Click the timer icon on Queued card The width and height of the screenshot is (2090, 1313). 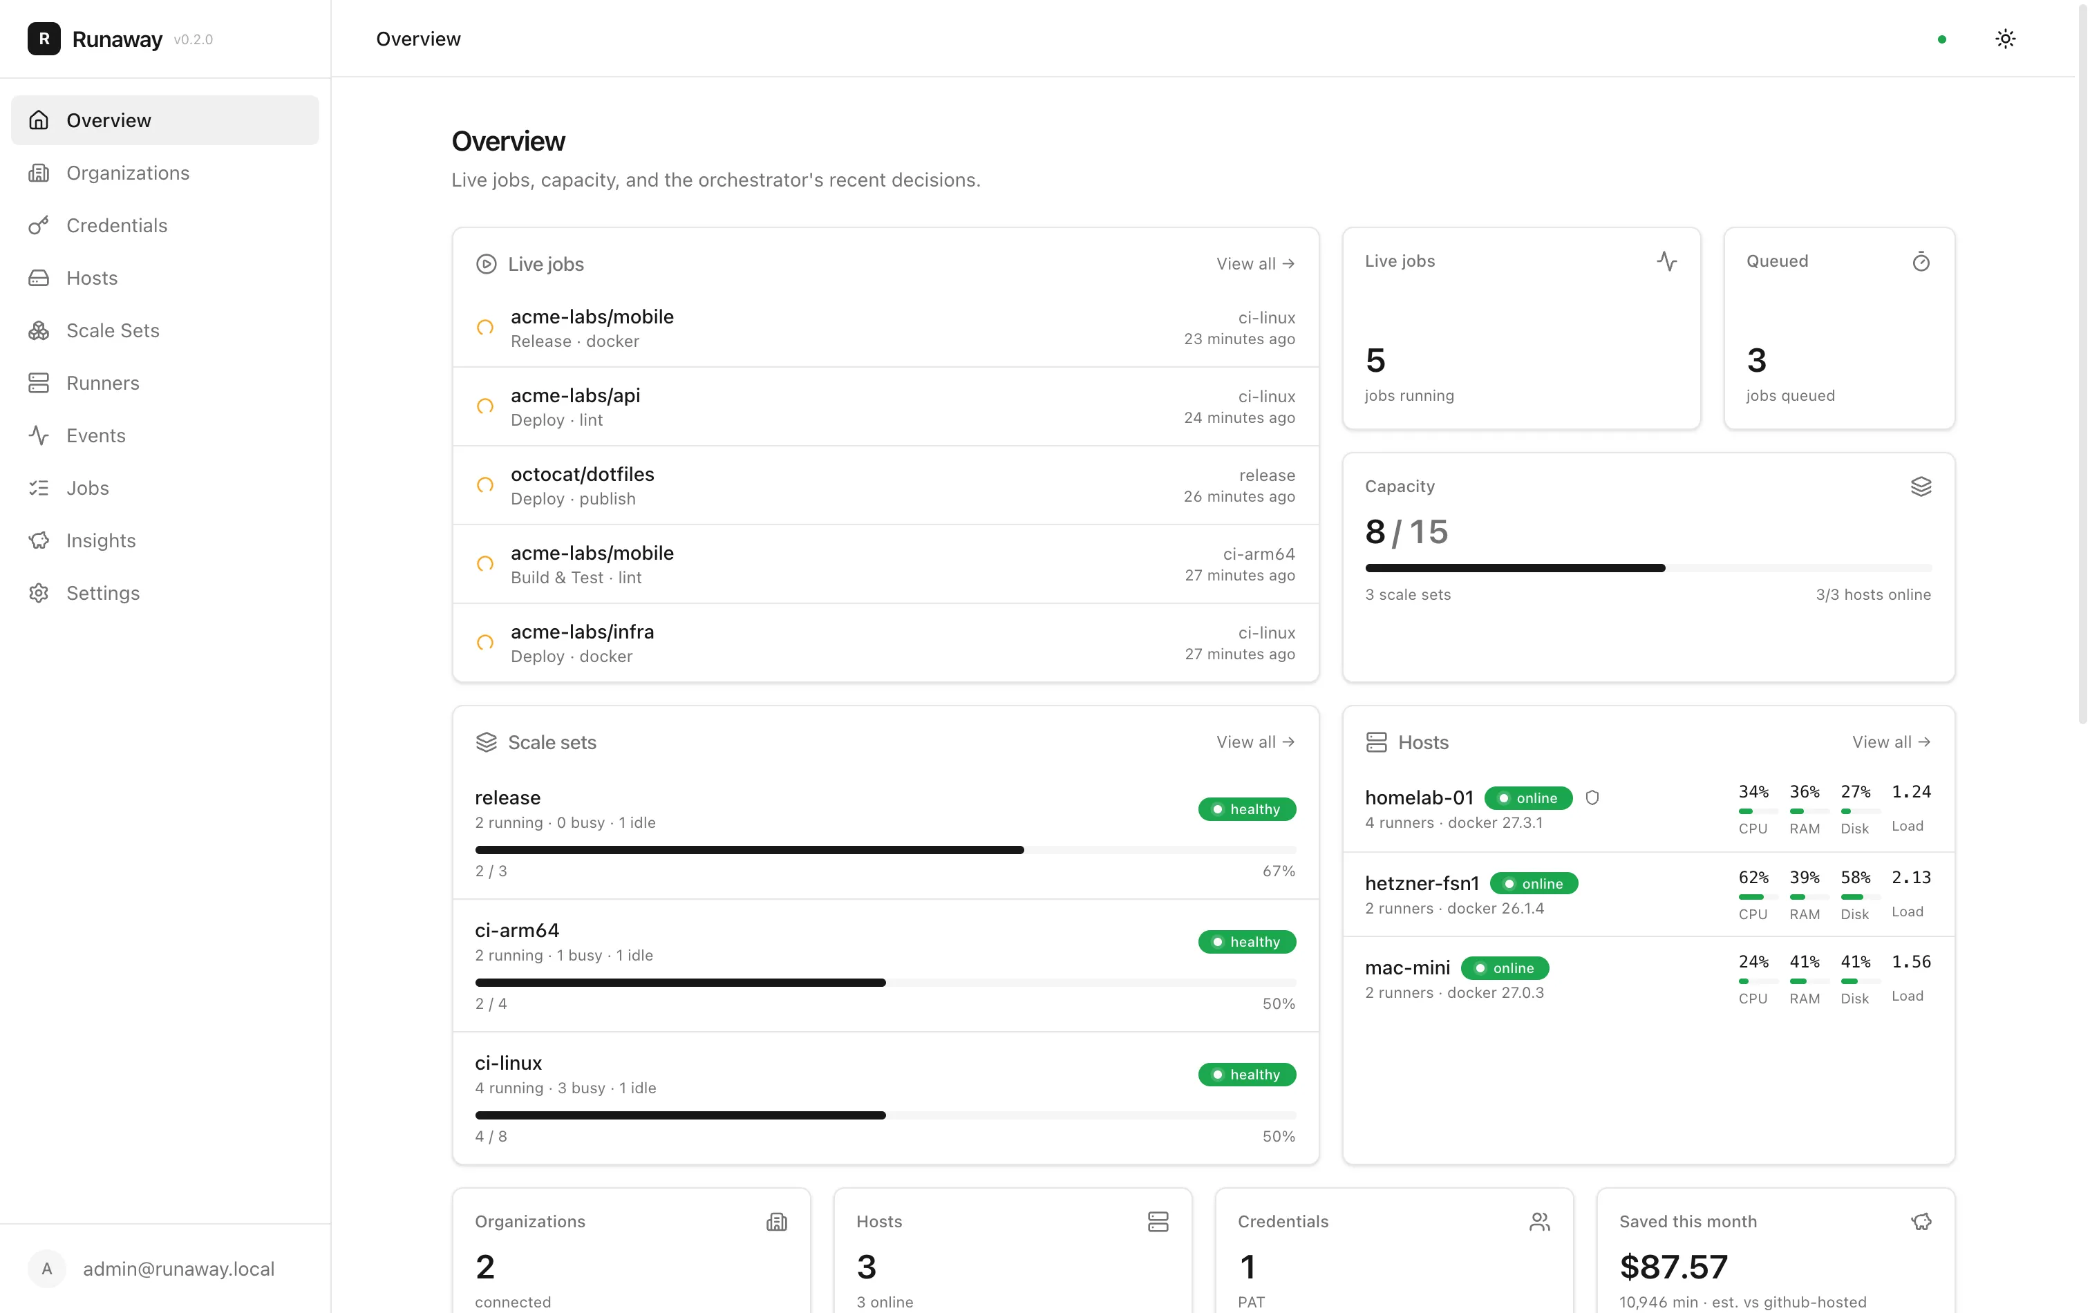tap(1921, 261)
